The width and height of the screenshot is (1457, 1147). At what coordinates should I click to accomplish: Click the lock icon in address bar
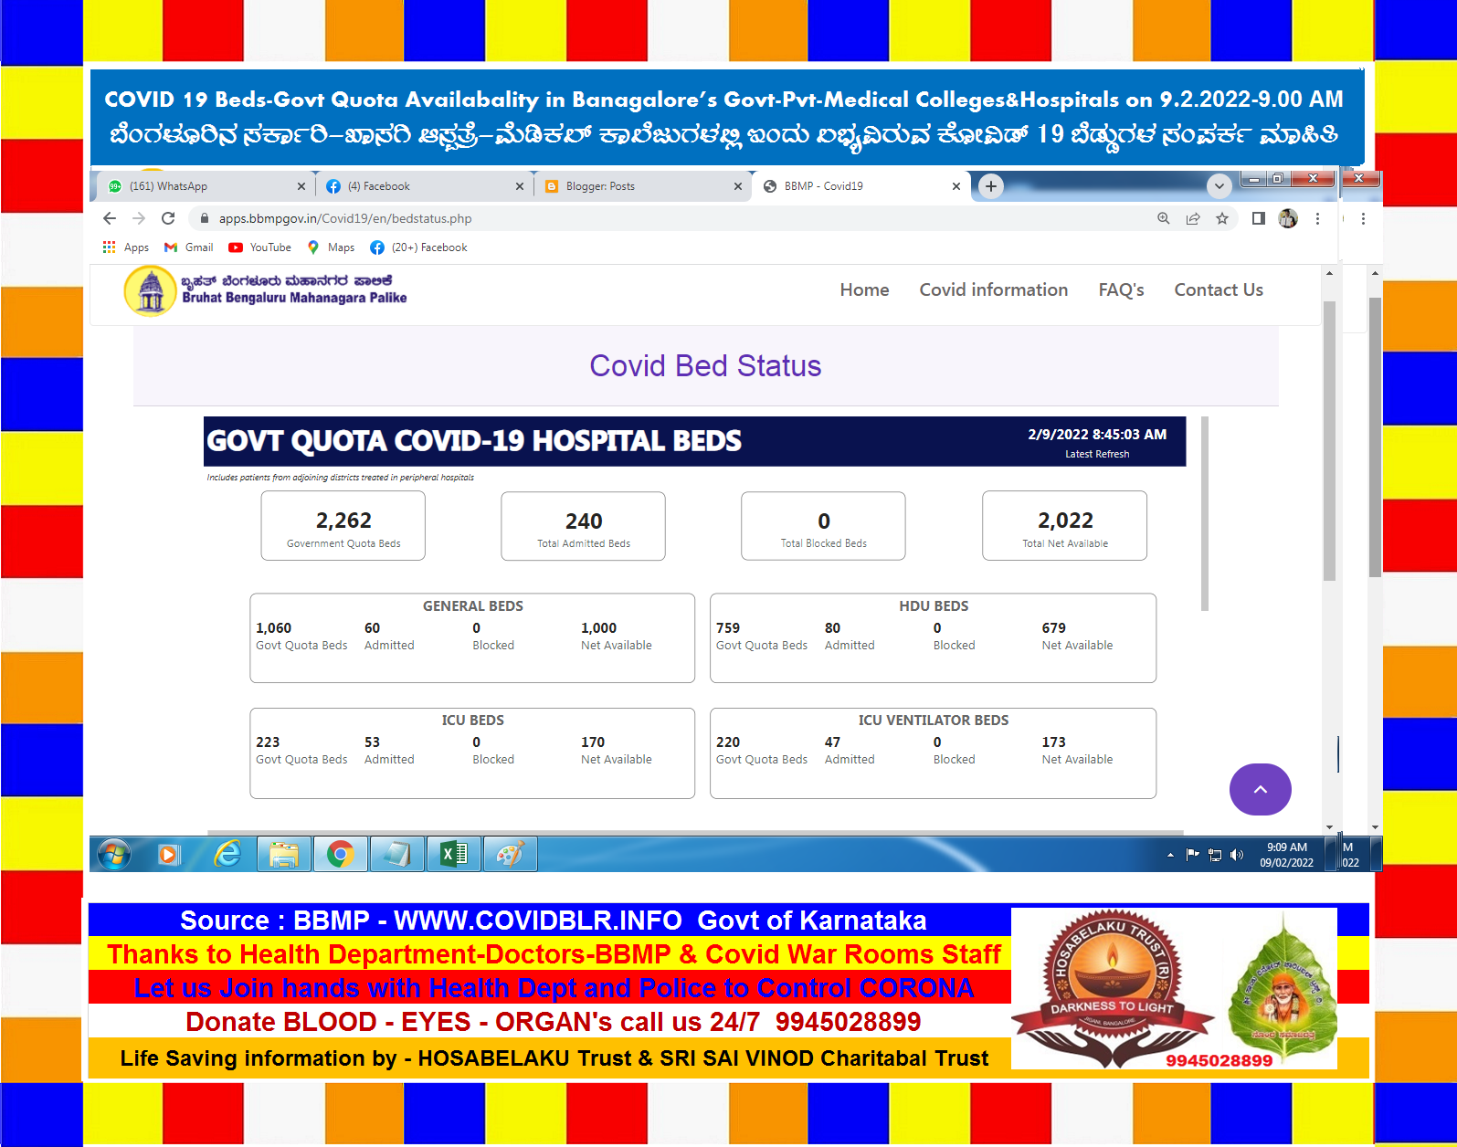(204, 218)
